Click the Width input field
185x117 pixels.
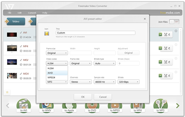(81, 53)
